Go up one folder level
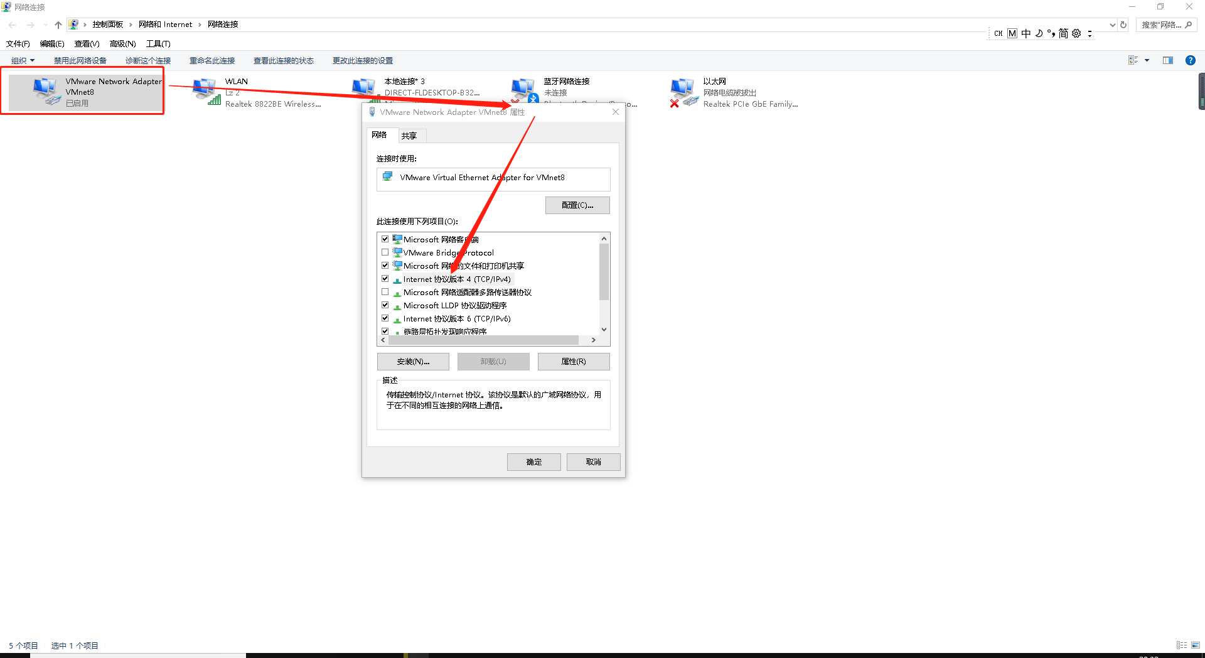1205x658 pixels. (58, 25)
